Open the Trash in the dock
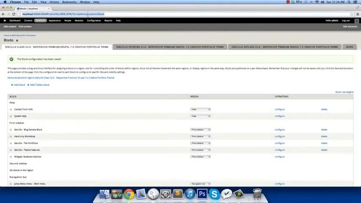 257,194
